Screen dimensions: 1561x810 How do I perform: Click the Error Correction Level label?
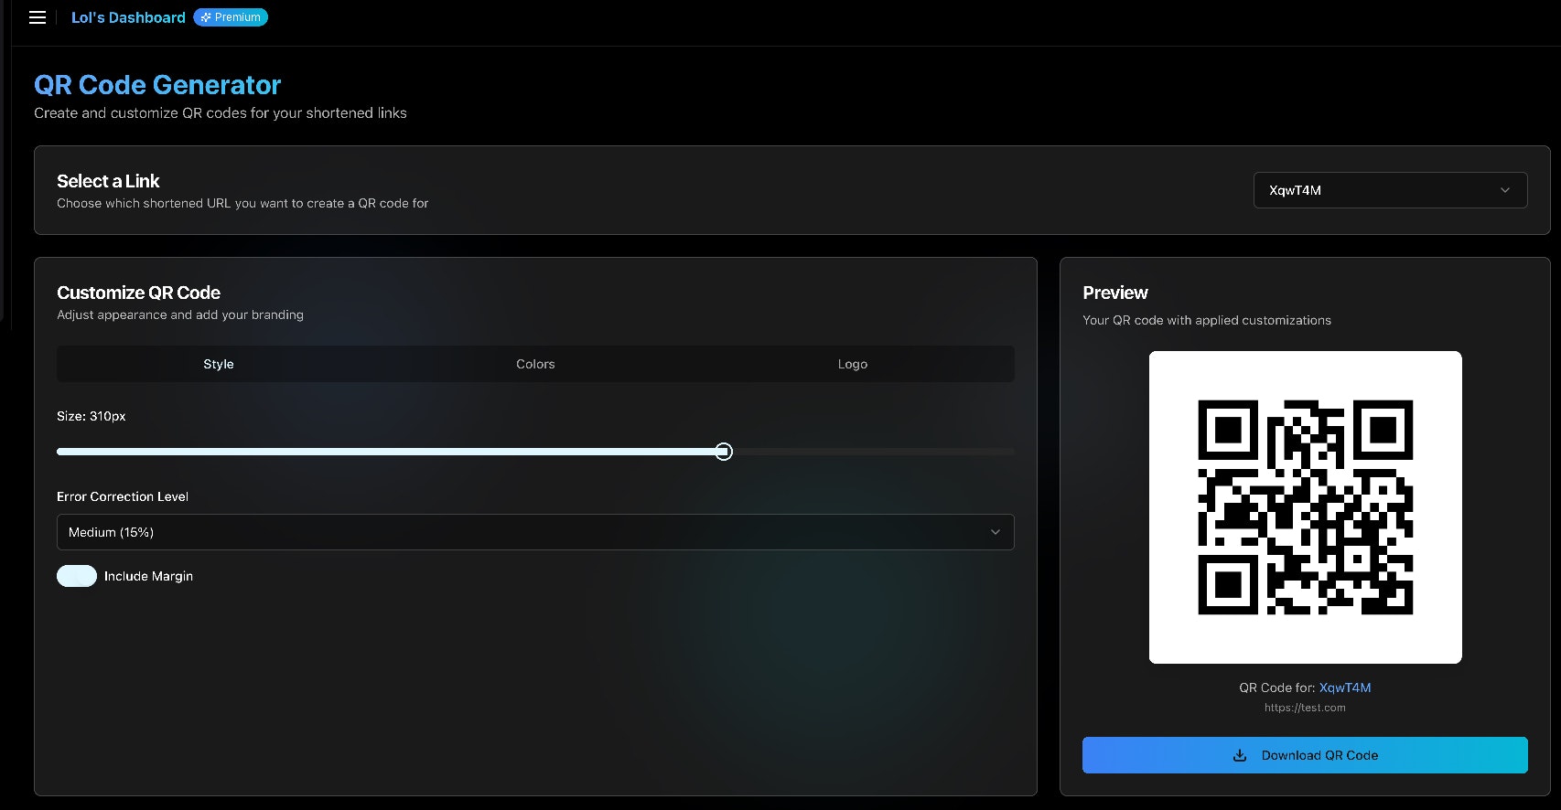(x=123, y=496)
